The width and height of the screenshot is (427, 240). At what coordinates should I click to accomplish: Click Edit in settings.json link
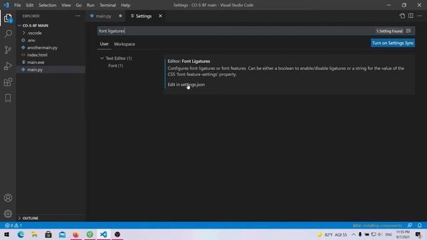tap(186, 85)
